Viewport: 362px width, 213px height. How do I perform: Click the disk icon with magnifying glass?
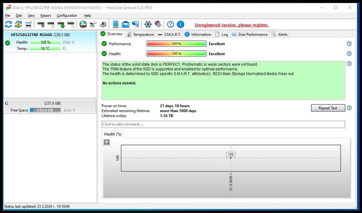pyautogui.click(x=71, y=24)
